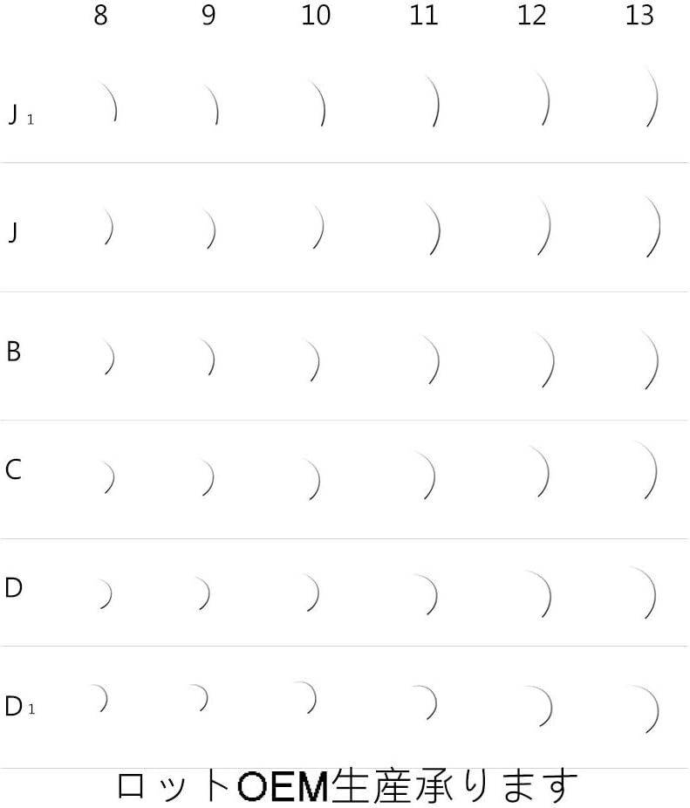Click the column header number 11
This screenshot has height=808, width=690.
(x=423, y=17)
